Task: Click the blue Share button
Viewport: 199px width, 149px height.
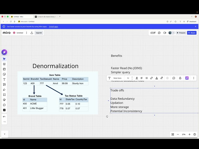Action: click(192, 33)
